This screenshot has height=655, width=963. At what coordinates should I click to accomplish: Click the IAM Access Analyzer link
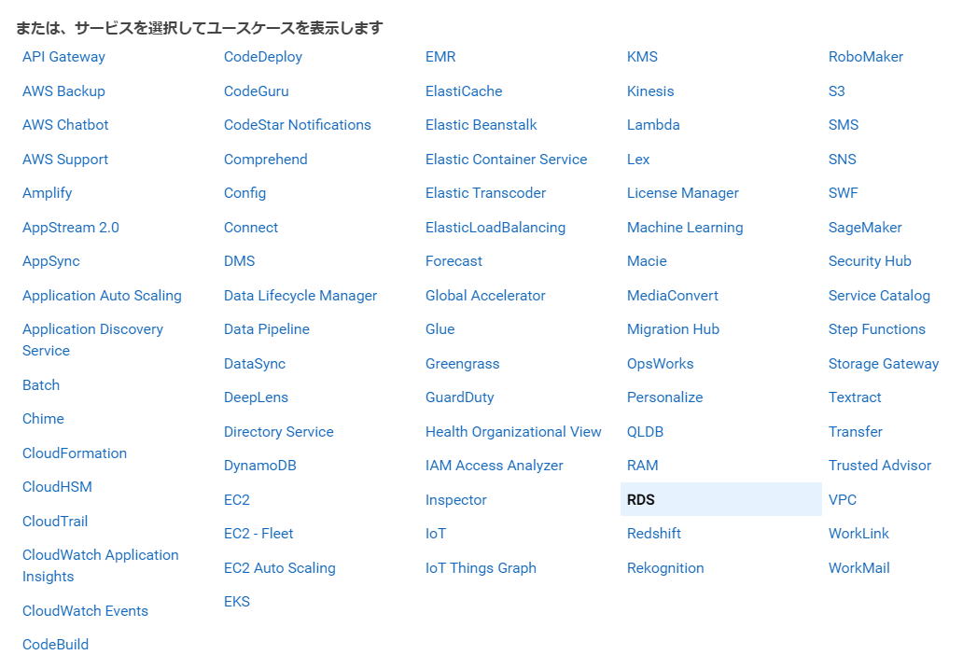coord(495,466)
